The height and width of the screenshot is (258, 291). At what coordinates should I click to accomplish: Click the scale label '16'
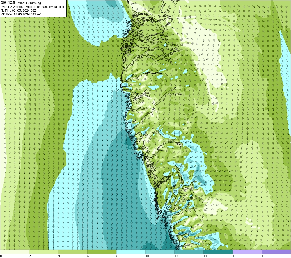click(234, 256)
